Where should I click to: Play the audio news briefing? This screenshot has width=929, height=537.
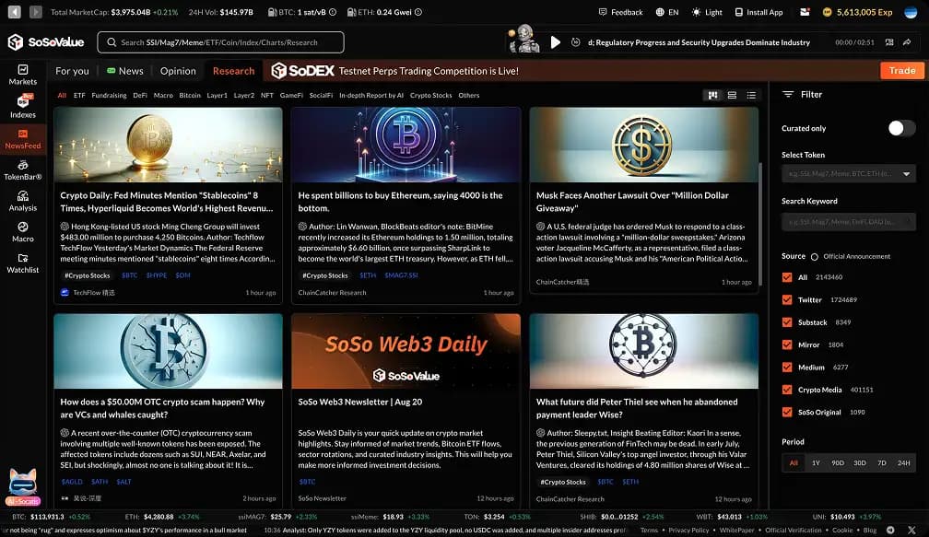pos(555,42)
